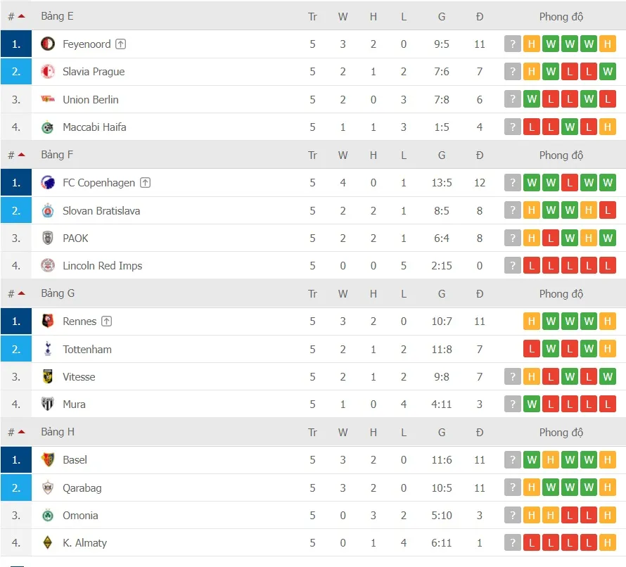Click the Omonia team name
Viewport: 626px width, 567px height.
(79, 515)
